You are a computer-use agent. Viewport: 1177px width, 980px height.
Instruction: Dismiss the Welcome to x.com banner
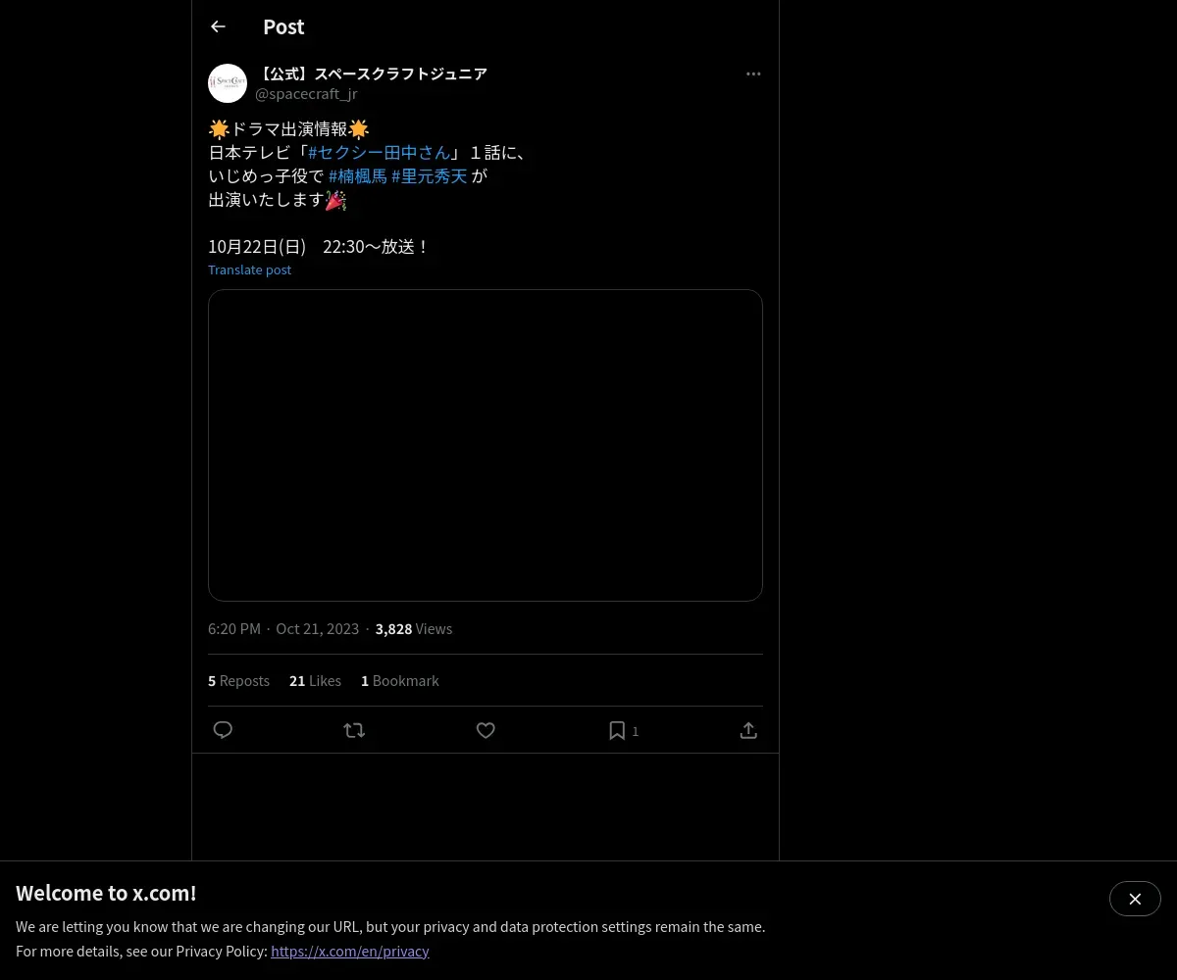click(x=1135, y=899)
